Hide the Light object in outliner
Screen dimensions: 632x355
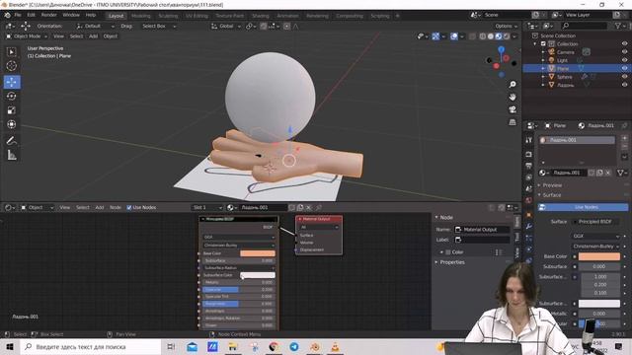coord(624,60)
